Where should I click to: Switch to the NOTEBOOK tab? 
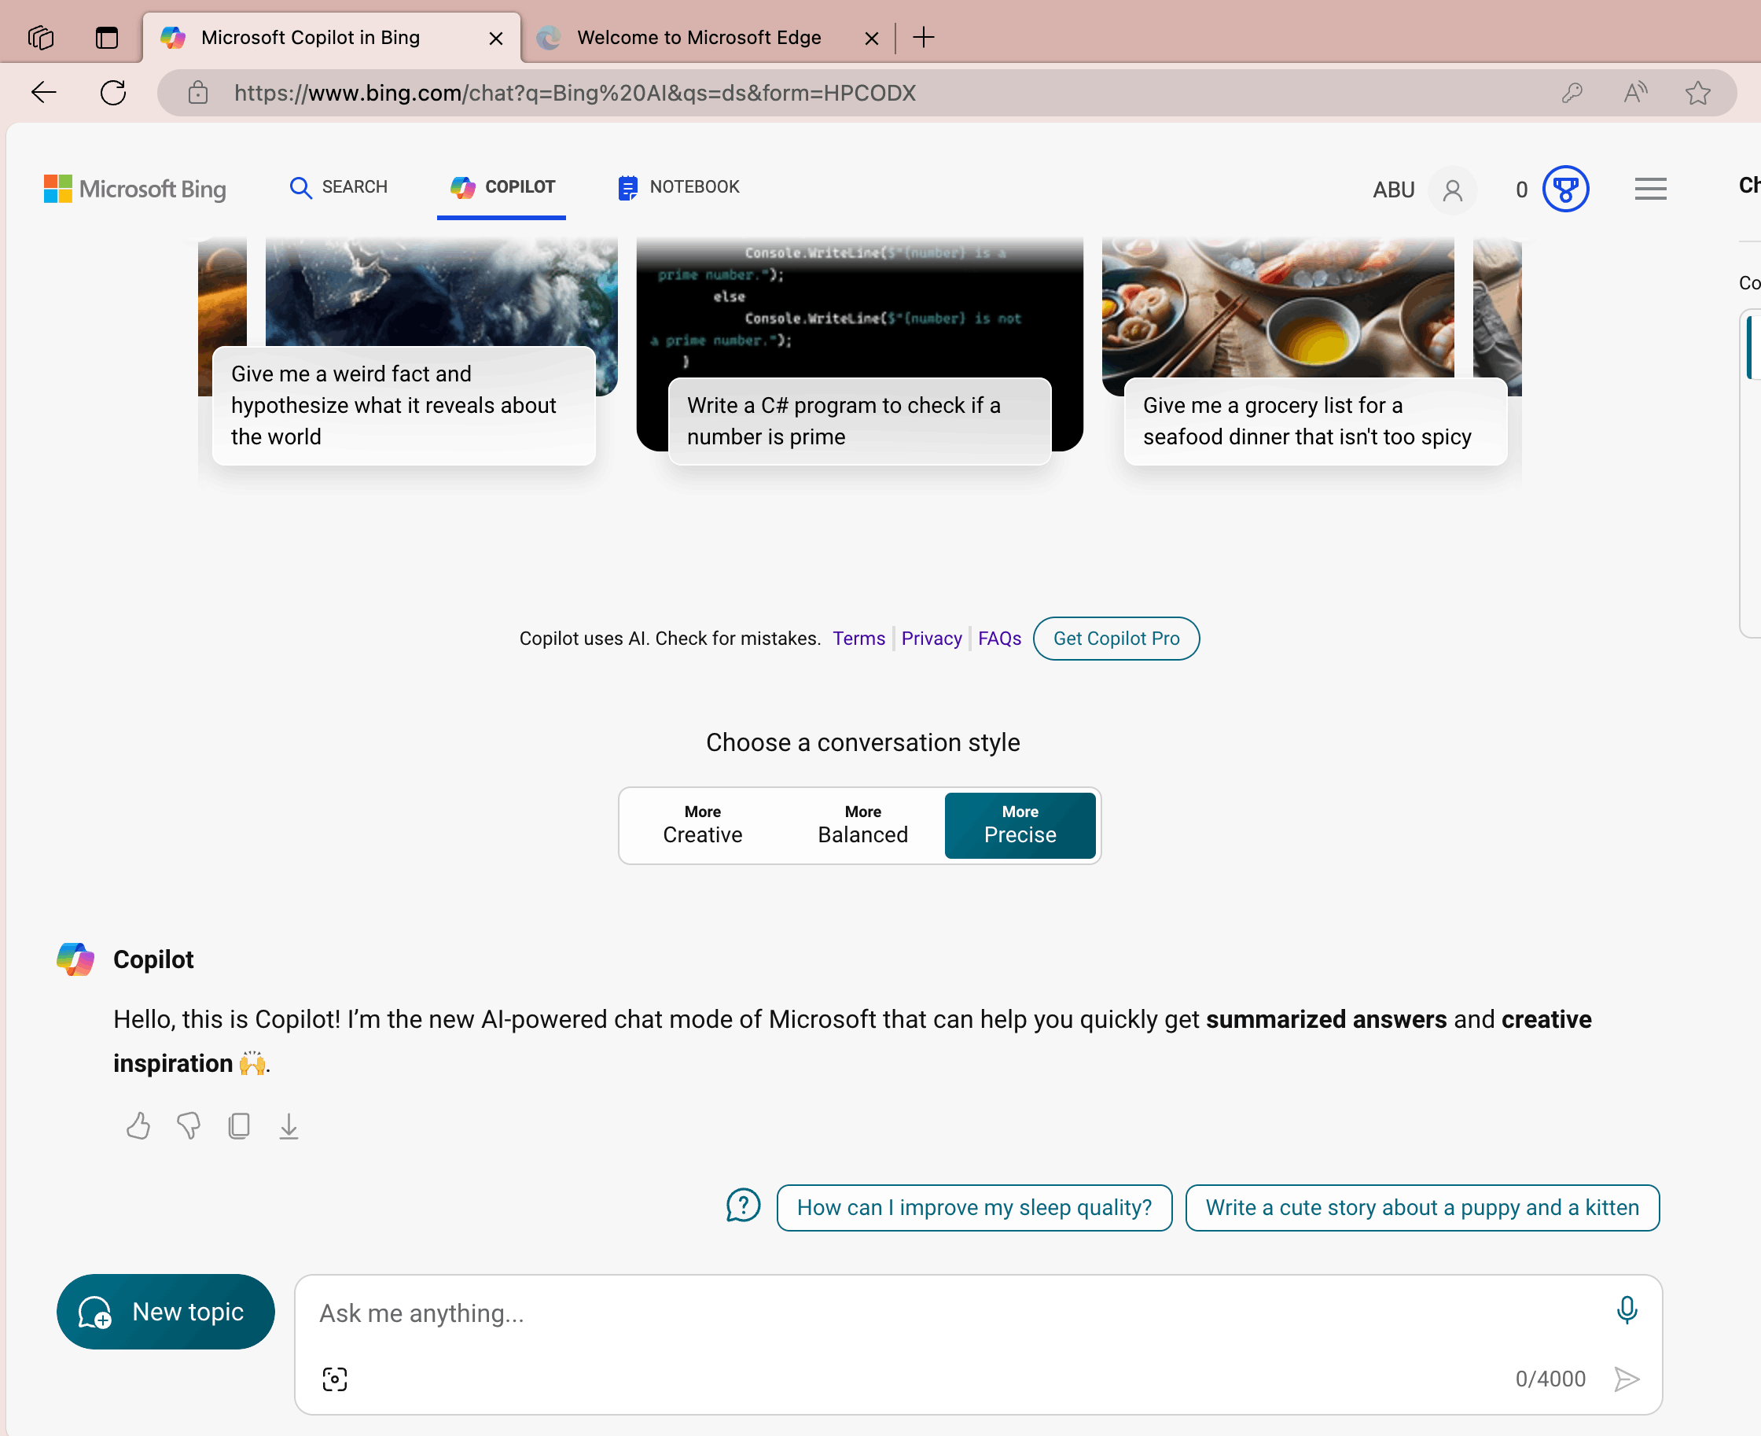[x=678, y=187]
